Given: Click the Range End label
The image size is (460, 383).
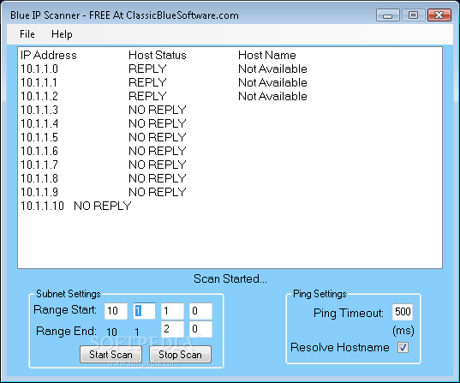Looking at the screenshot, I should (66, 332).
